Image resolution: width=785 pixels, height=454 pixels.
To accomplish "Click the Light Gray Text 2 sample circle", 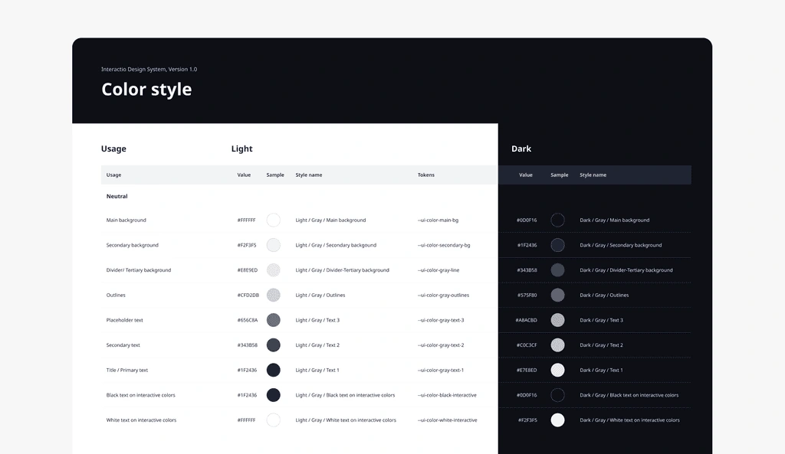I will [x=274, y=345].
